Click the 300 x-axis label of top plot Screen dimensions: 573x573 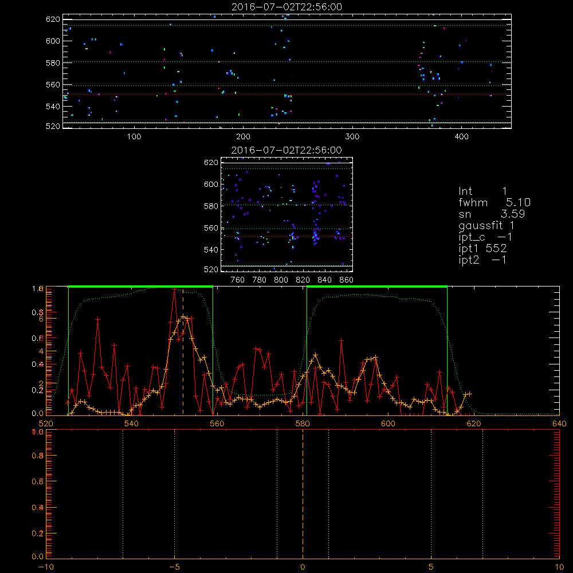pos(352,137)
